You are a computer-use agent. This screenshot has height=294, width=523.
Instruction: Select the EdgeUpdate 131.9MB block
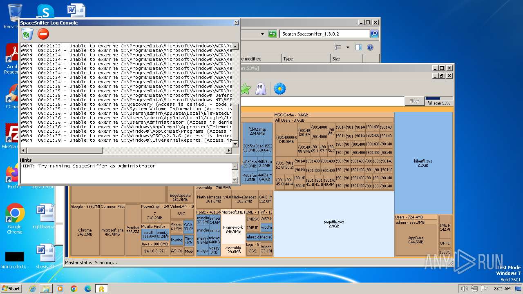click(x=180, y=198)
